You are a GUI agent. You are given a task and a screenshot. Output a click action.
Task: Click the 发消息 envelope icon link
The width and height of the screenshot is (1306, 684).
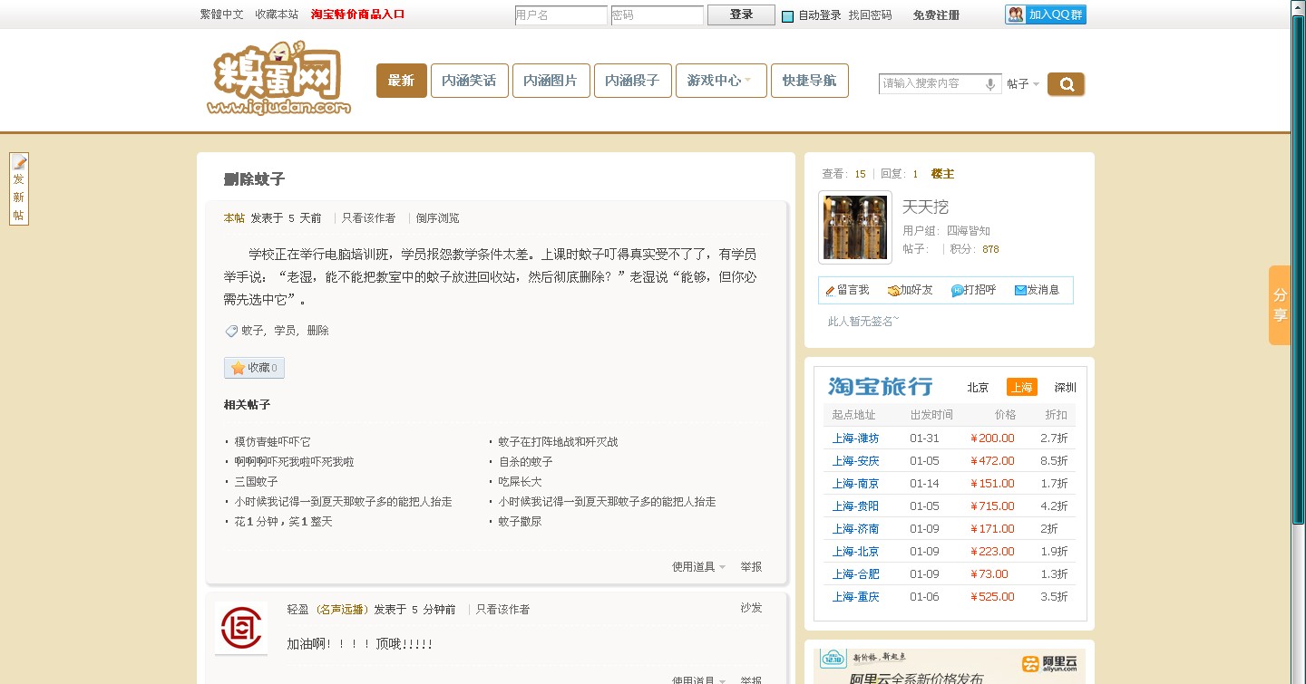1037,290
